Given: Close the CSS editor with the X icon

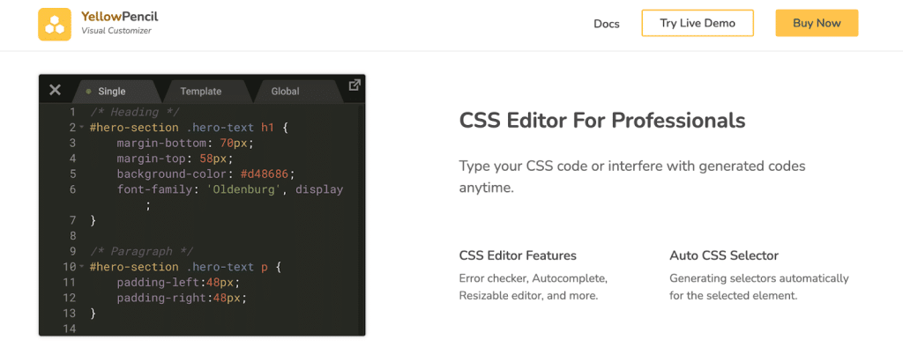Looking at the screenshot, I should pos(55,90).
